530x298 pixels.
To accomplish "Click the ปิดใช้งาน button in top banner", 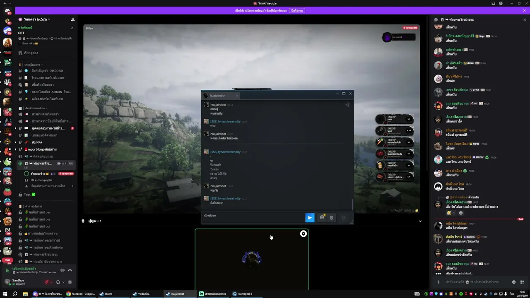I will point(297,10).
